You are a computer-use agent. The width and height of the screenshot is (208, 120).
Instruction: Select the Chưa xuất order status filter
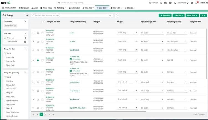coord(10,57)
